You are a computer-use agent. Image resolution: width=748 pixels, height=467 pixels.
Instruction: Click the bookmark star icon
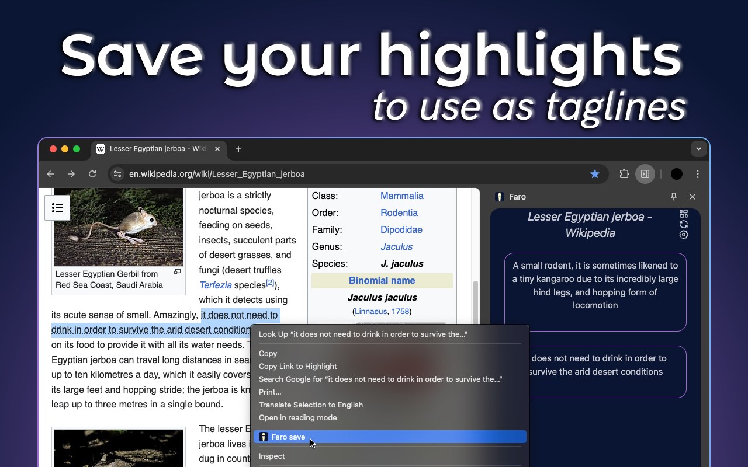(x=595, y=174)
